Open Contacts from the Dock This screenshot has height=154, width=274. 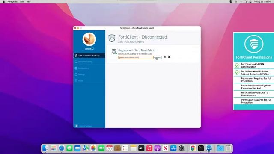pos(117,148)
